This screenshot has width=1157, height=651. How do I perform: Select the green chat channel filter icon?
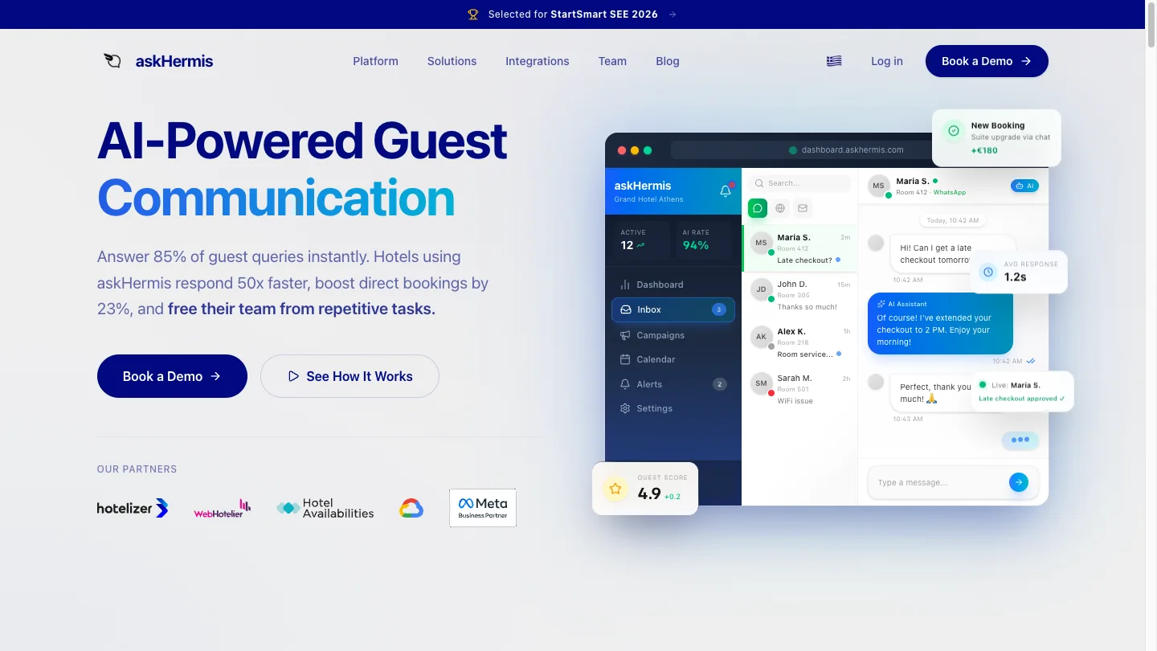click(758, 208)
